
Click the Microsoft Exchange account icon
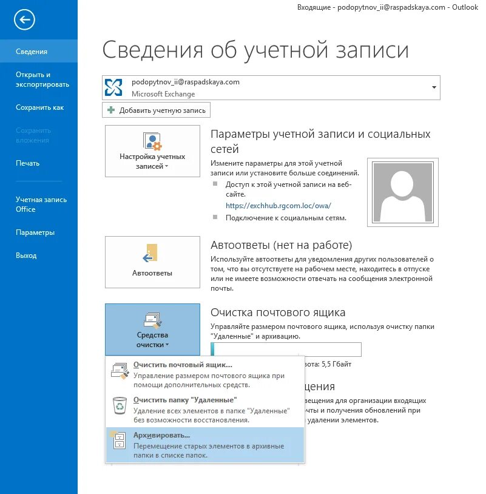coord(113,87)
